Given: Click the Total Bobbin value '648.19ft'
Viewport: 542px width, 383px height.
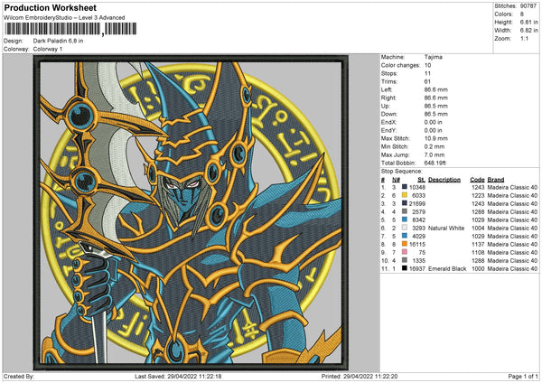Looking at the screenshot, I should pyautogui.click(x=435, y=163).
